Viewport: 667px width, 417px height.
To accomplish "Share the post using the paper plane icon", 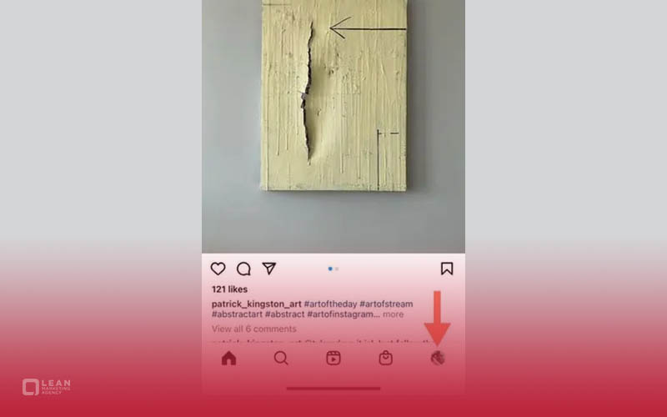I will coord(269,269).
